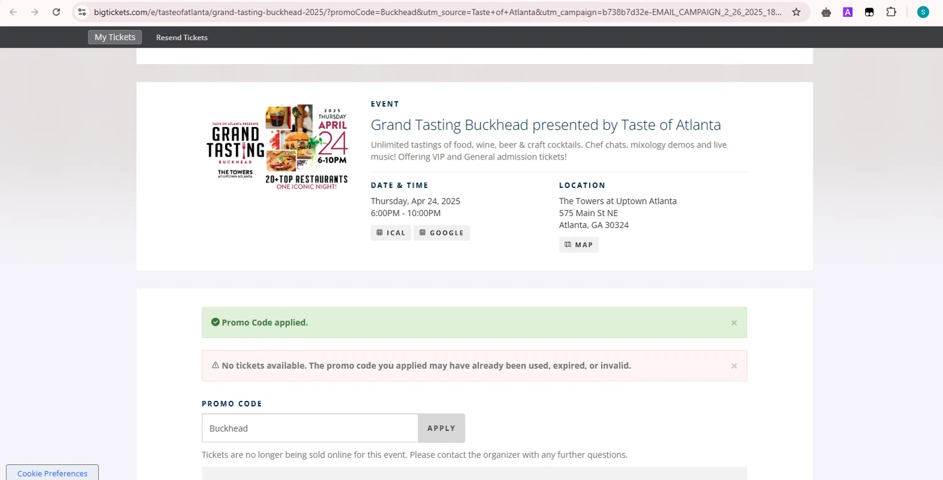Open the venue Map
This screenshot has width=943, height=480.
click(x=579, y=244)
